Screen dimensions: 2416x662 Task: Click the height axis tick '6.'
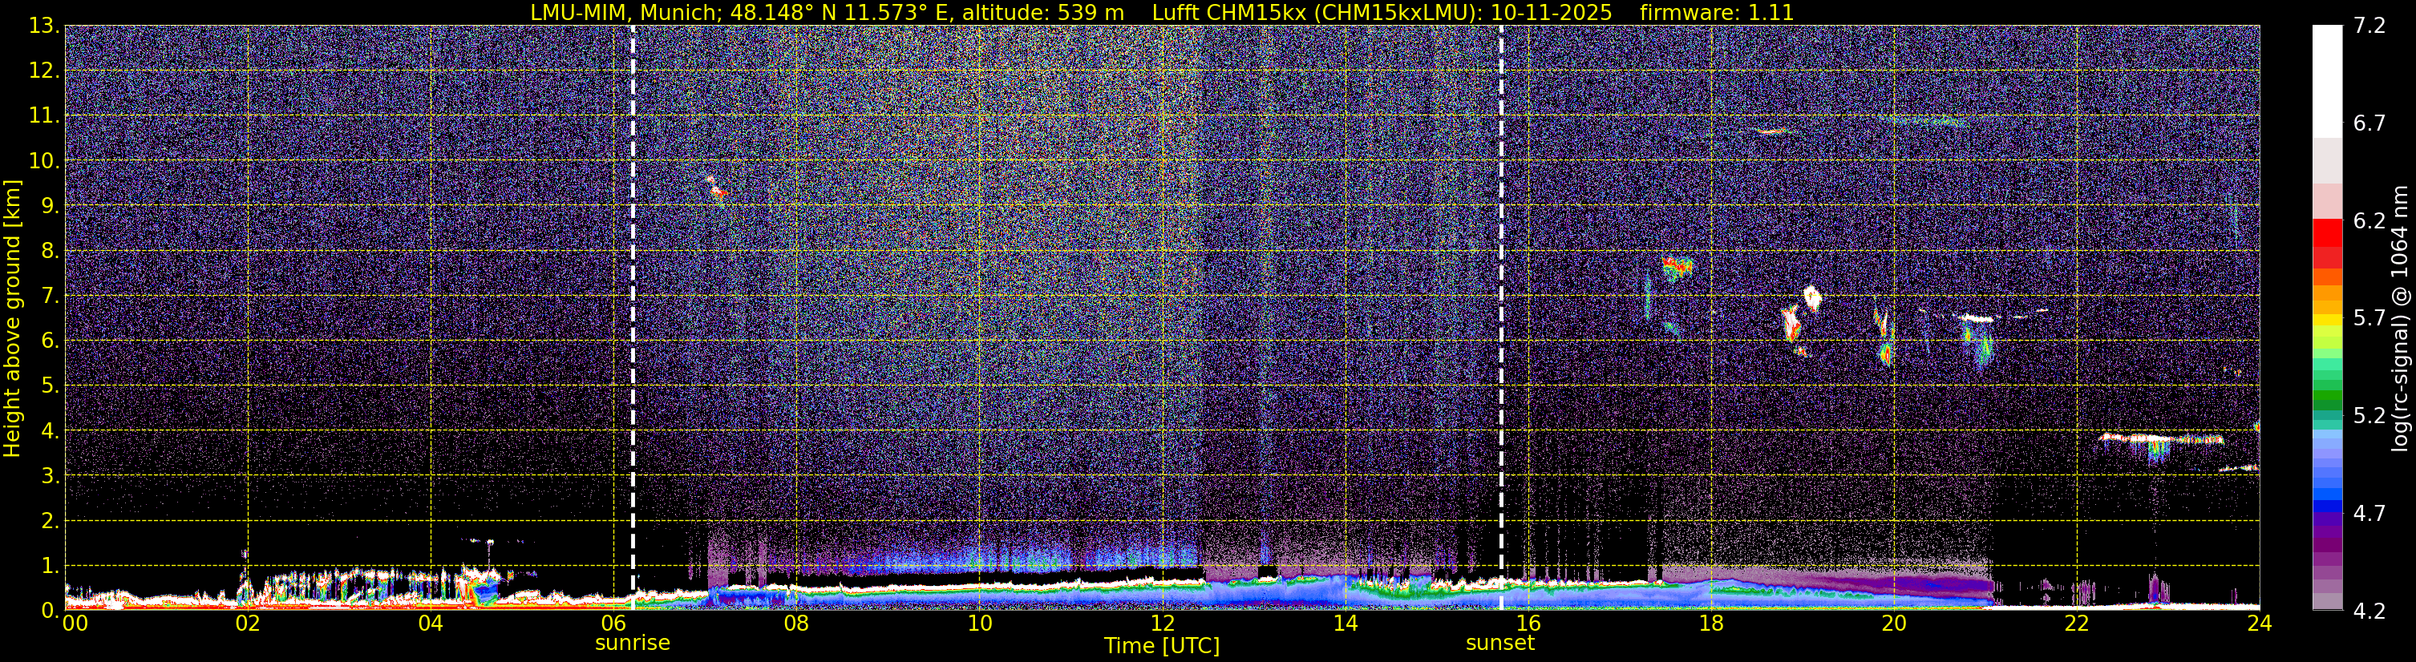50,341
